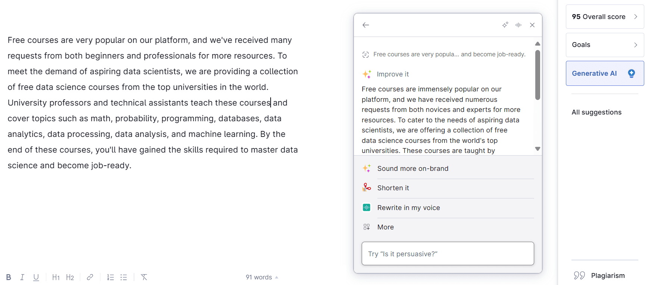The width and height of the screenshot is (648, 285).
Task: Apply Heading 2 style
Action: click(x=70, y=277)
